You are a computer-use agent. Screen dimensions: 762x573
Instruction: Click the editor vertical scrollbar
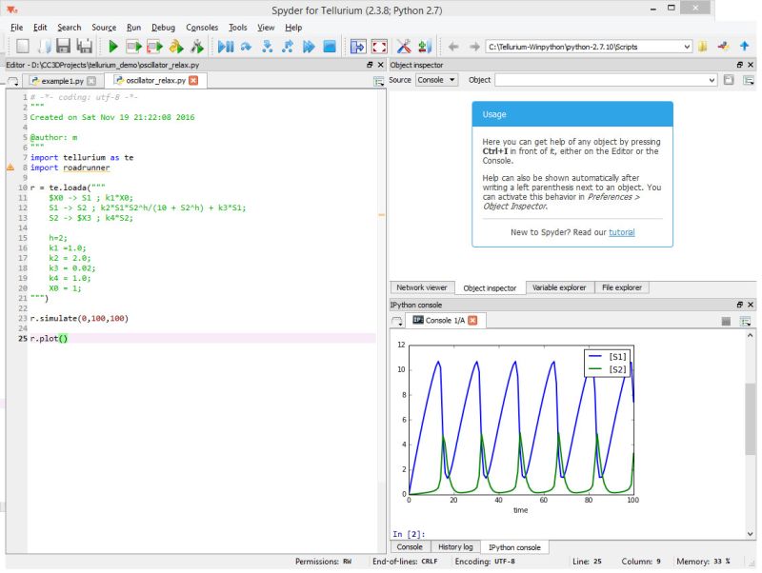pos(381,286)
